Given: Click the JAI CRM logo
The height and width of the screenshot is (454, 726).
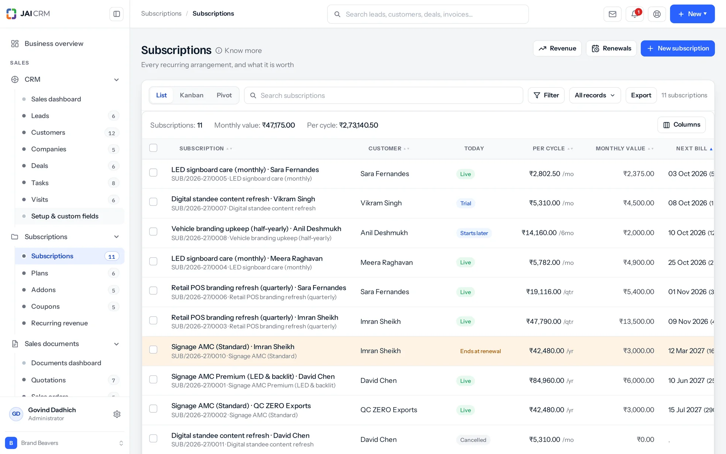Looking at the screenshot, I should (x=28, y=14).
